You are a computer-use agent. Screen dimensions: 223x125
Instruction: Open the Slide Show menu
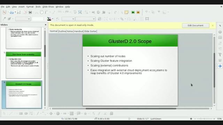(x=48, y=7)
